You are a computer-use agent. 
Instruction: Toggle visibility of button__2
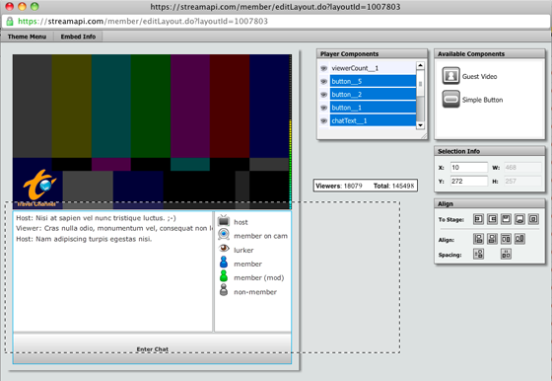point(323,95)
